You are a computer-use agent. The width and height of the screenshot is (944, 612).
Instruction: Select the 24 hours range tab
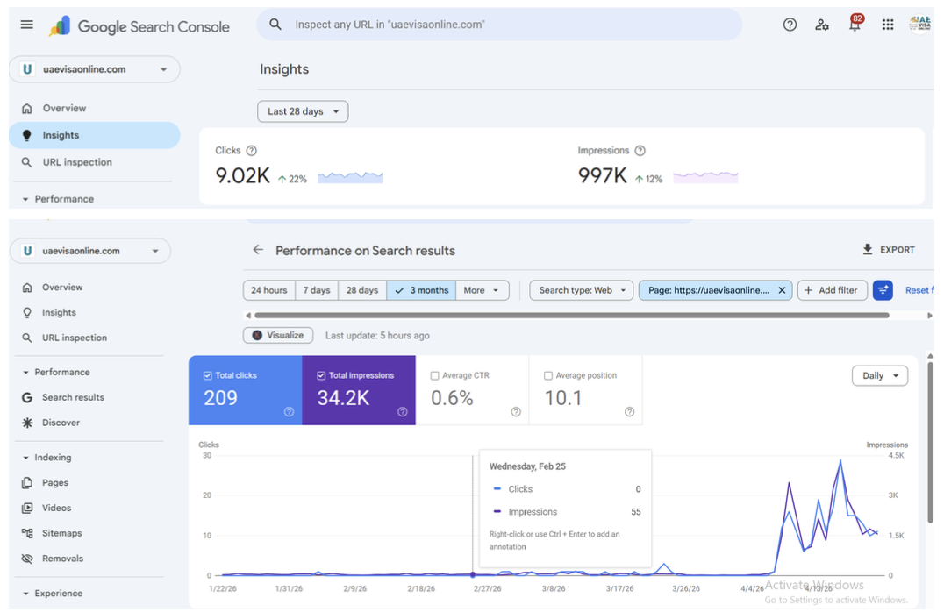point(269,290)
